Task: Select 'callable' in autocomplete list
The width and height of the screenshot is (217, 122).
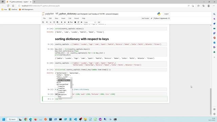Action: click(62, 78)
